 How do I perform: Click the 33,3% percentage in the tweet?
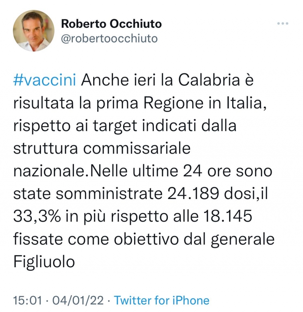(x=37, y=216)
